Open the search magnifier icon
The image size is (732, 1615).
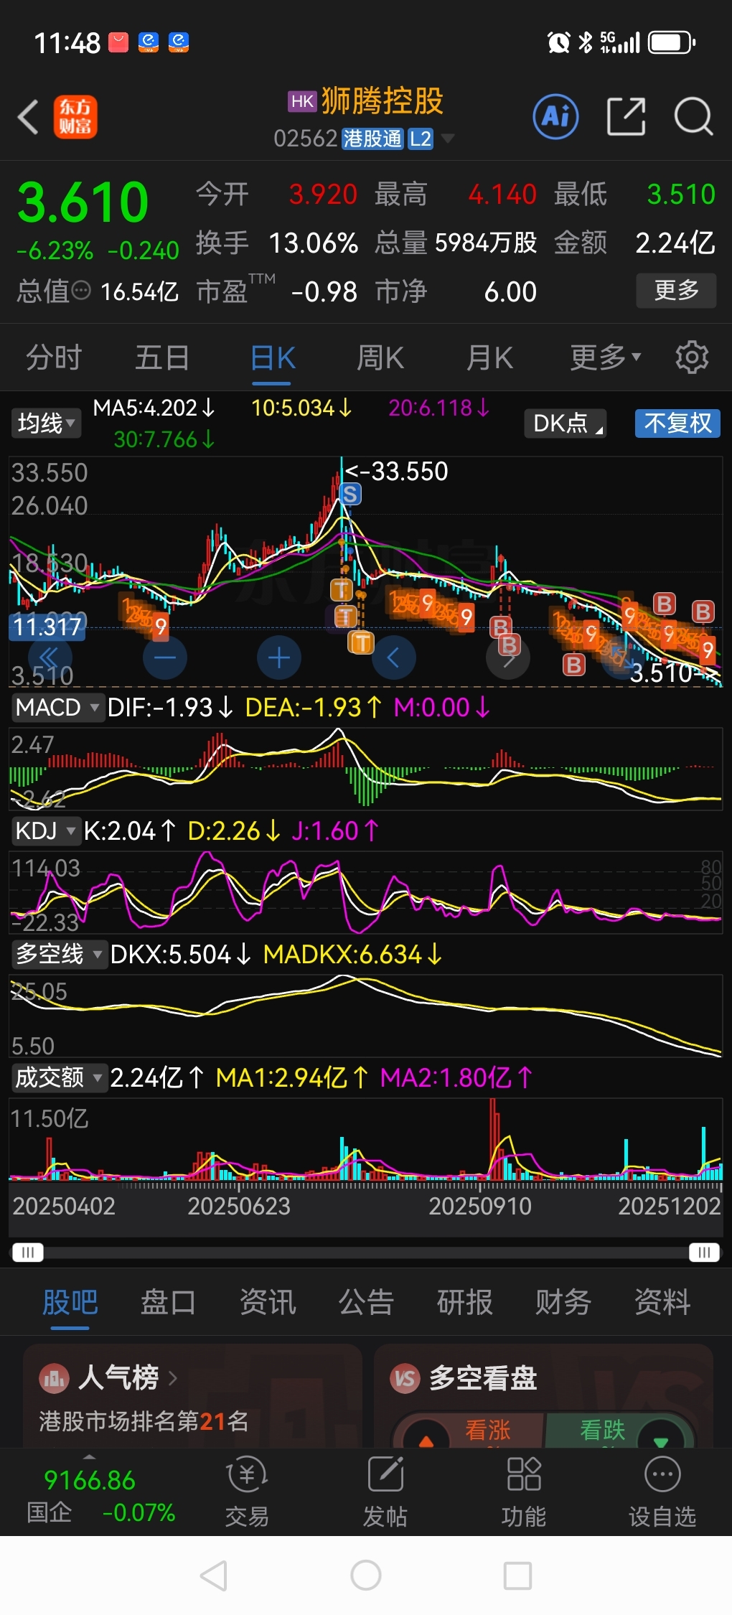point(693,116)
